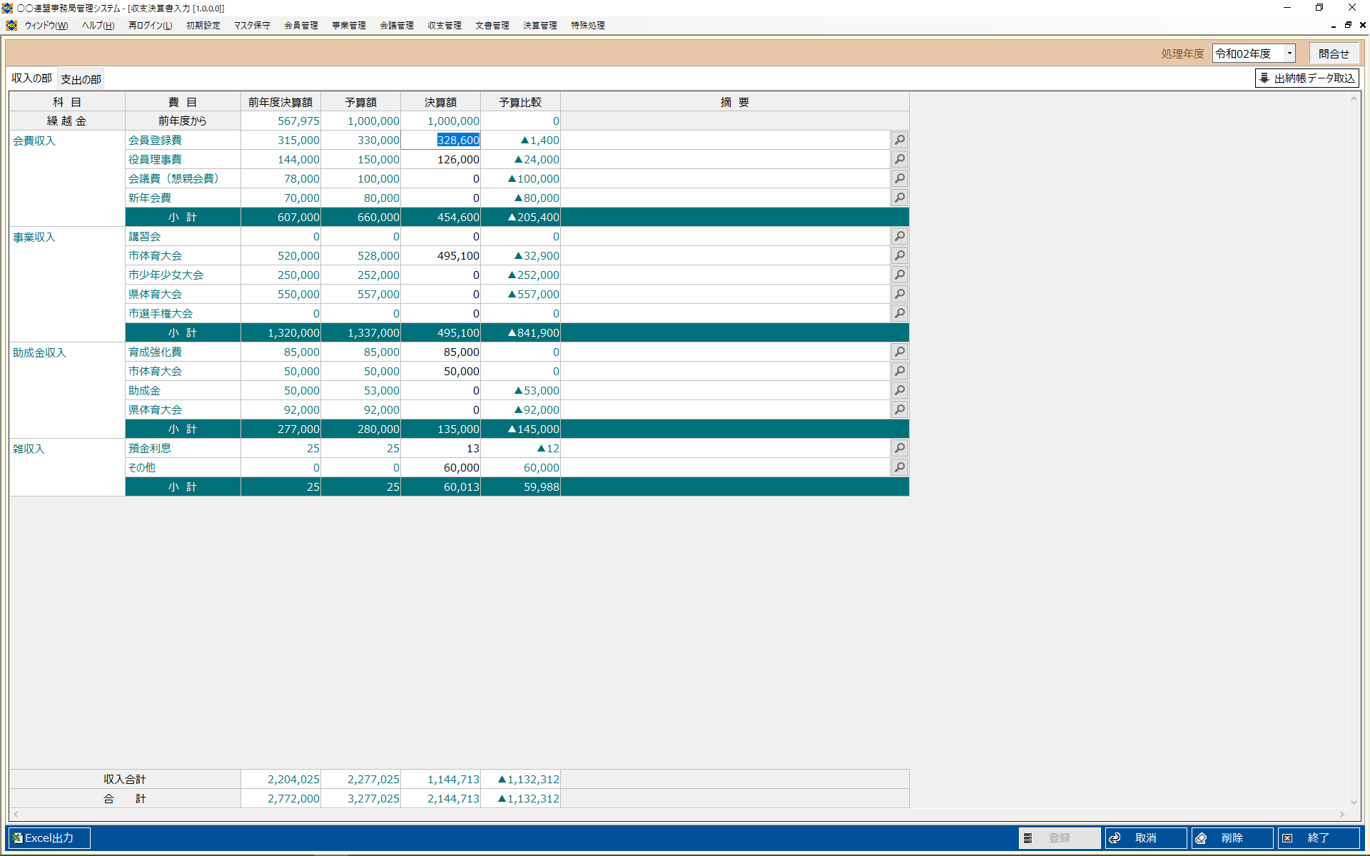1370x856 pixels.
Task: Open the マスタ保守 menu
Action: 252,25
